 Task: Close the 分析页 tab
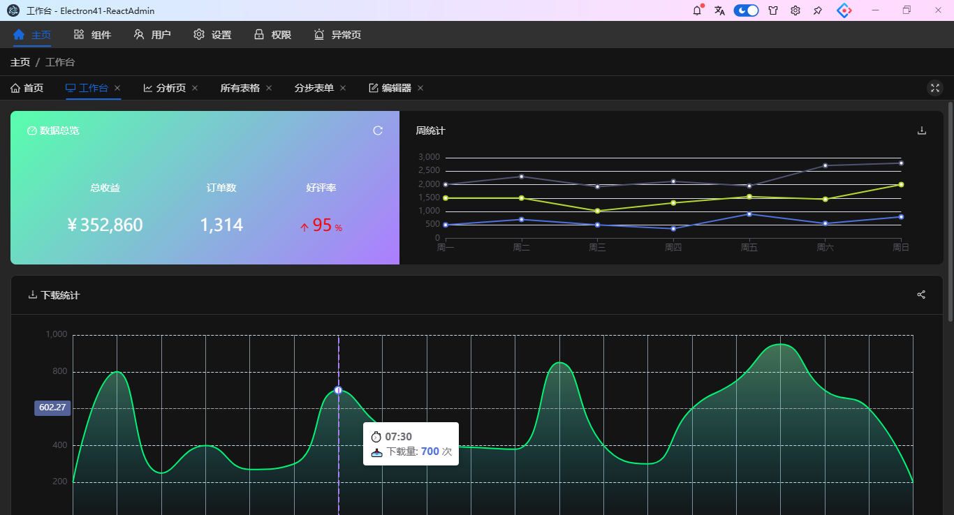point(195,88)
